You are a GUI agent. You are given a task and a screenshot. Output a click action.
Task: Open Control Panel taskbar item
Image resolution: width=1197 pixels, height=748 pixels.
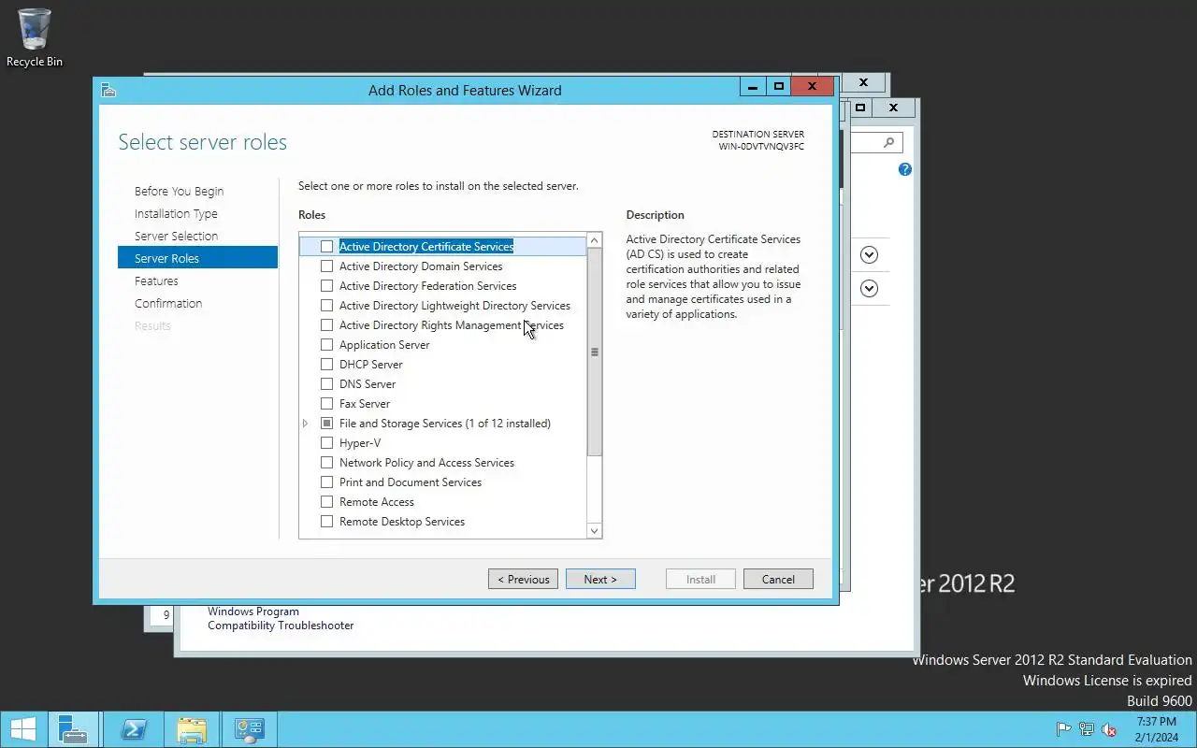[x=249, y=729]
